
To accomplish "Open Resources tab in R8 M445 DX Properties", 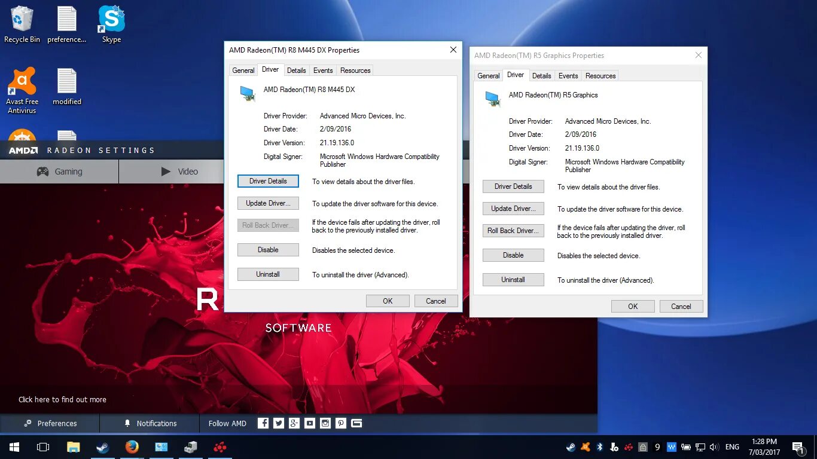I will tap(355, 71).
